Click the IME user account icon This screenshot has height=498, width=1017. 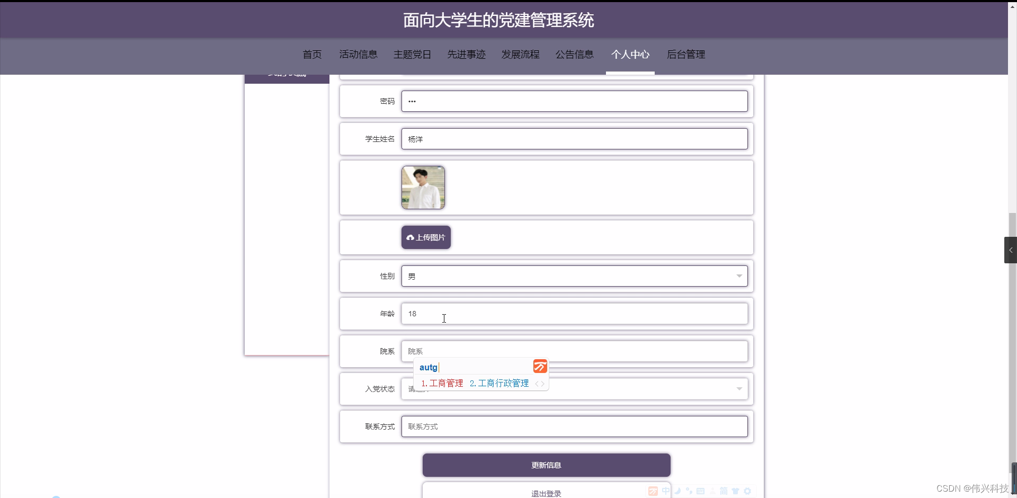coord(712,492)
